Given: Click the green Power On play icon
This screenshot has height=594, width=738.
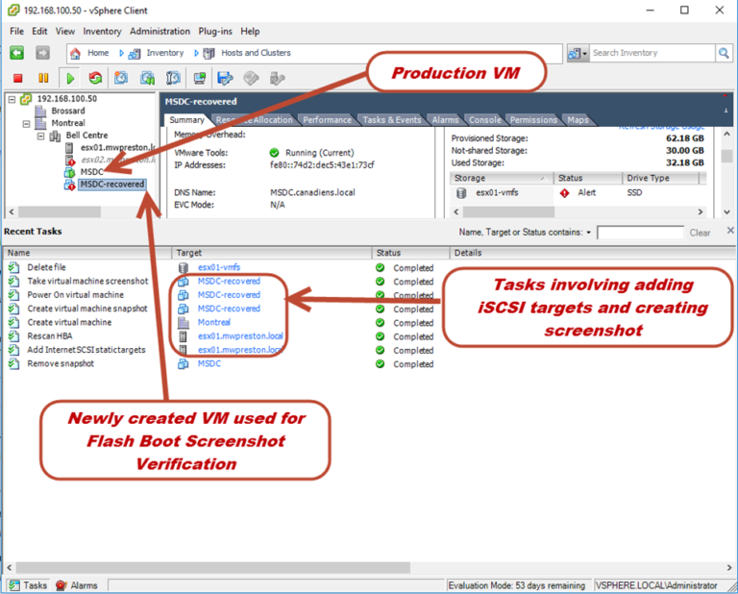Looking at the screenshot, I should pos(70,78).
